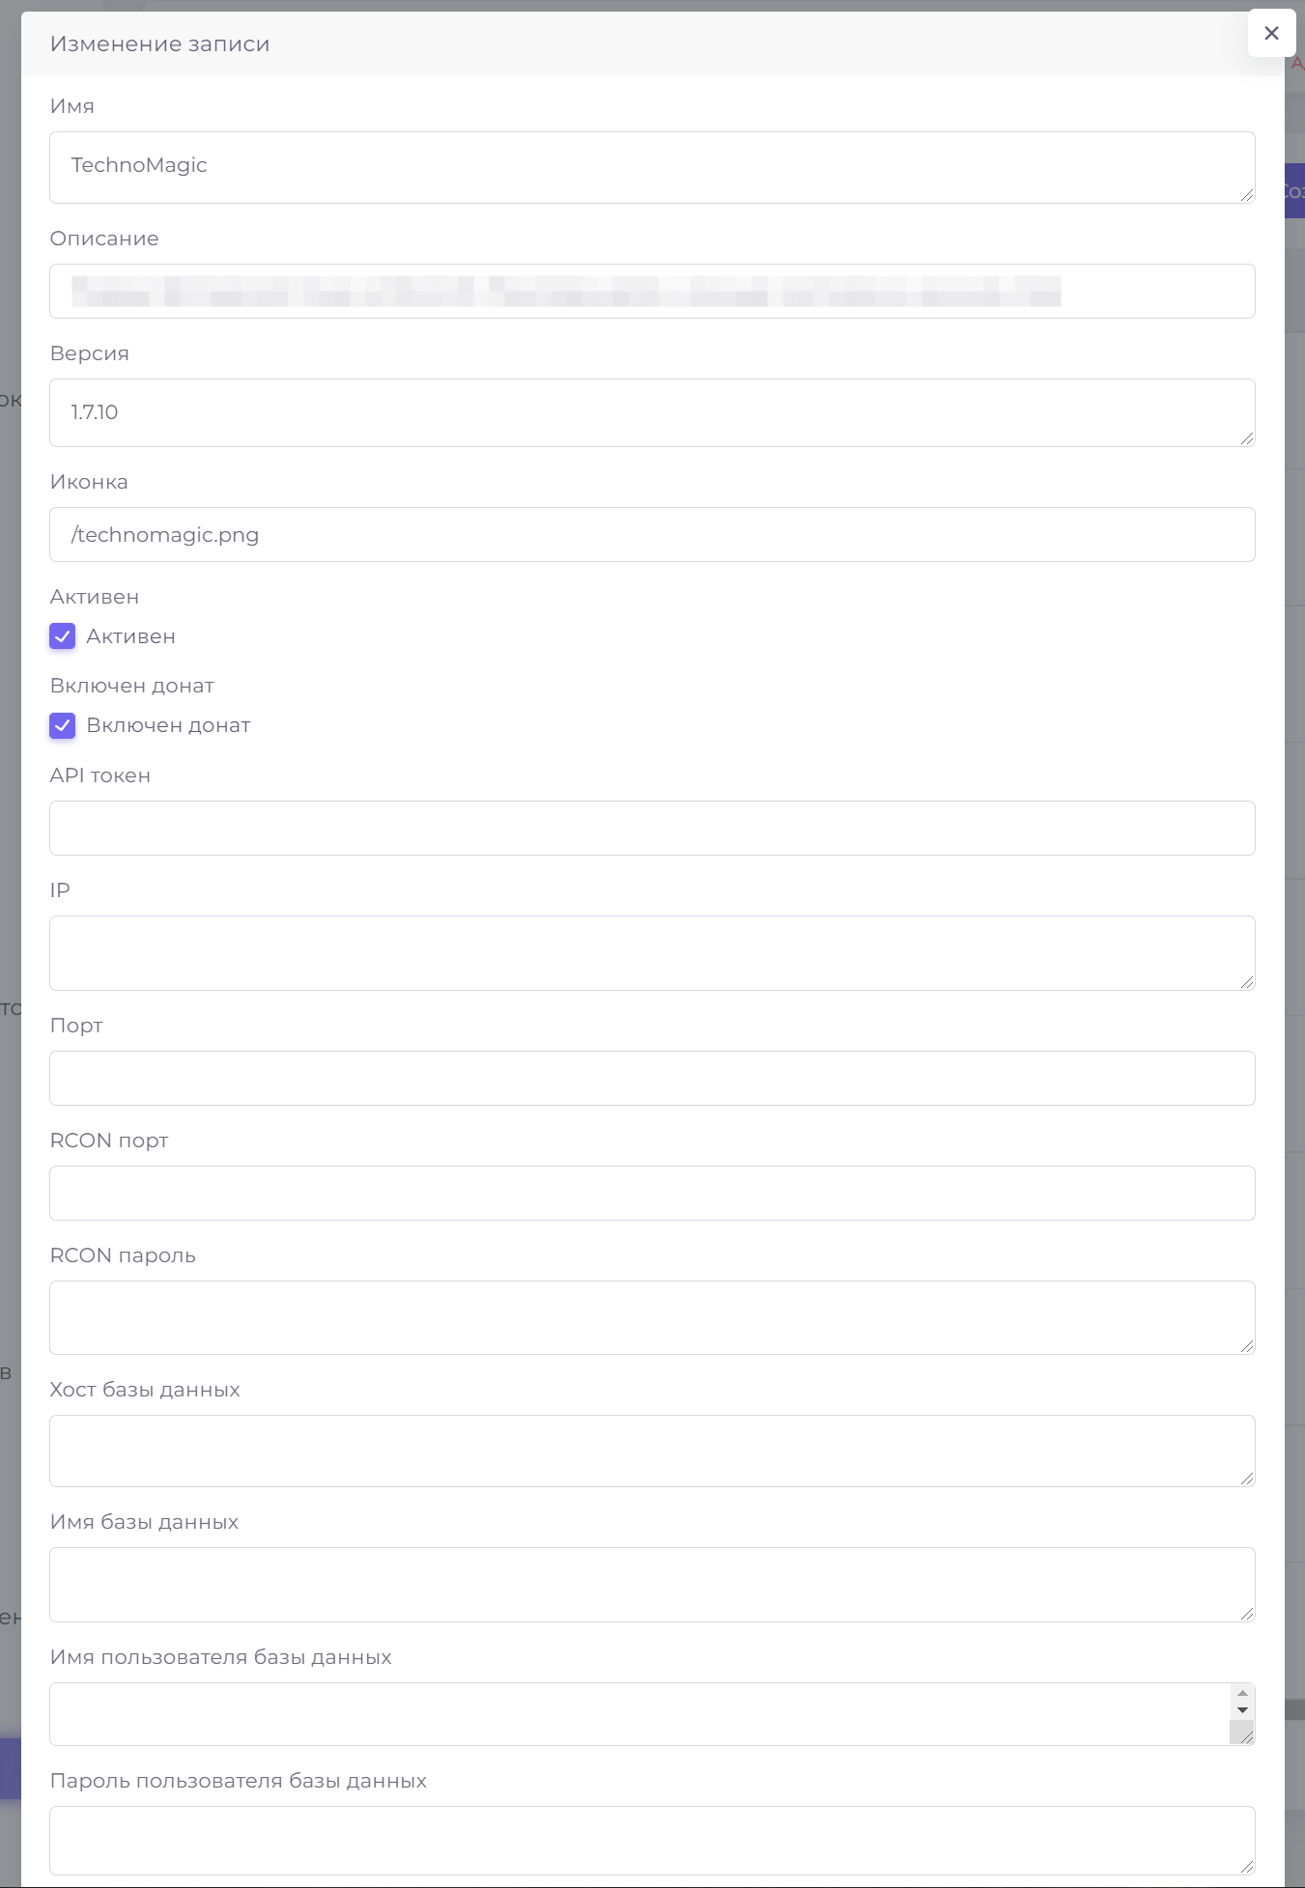Click the Хост базы данных field
Image resolution: width=1305 pixels, height=1888 pixels.
(652, 1451)
